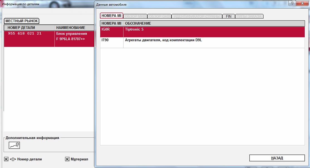Switch to the ТИПЫ ЗАКАЗА tab

(x=249, y=16)
